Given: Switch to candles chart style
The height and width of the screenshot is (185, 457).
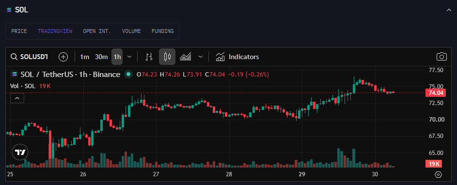Looking at the screenshot, I should [x=167, y=57].
